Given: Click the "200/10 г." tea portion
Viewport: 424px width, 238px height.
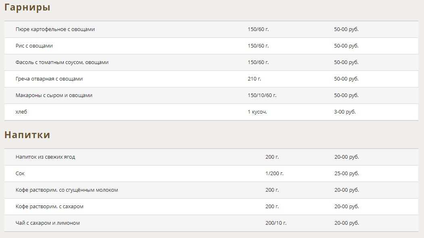Looking at the screenshot, I should [276, 223].
